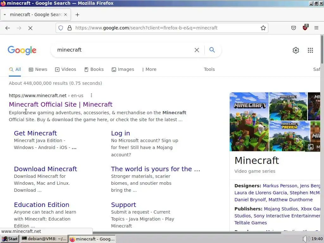
Task: Open tracking protection shield info
Action: pyautogui.click(x=61, y=28)
